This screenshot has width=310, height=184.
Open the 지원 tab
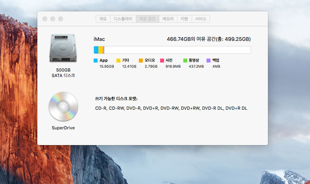tap(184, 19)
